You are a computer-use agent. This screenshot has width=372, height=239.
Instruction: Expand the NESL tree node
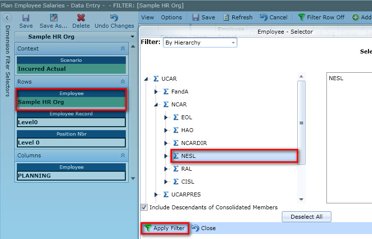point(166,156)
